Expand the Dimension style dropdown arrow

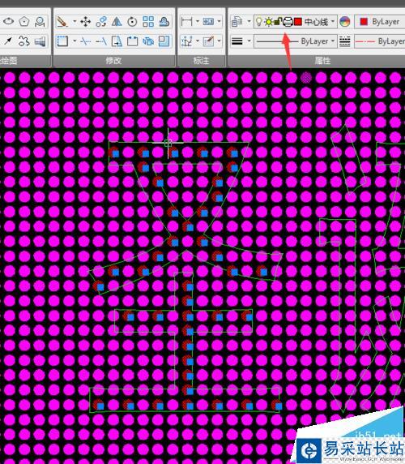(219, 41)
